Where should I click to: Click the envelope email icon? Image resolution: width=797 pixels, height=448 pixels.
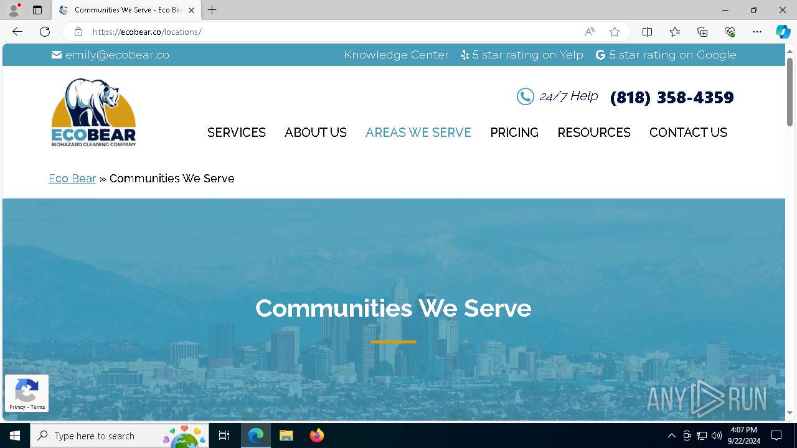(x=57, y=55)
